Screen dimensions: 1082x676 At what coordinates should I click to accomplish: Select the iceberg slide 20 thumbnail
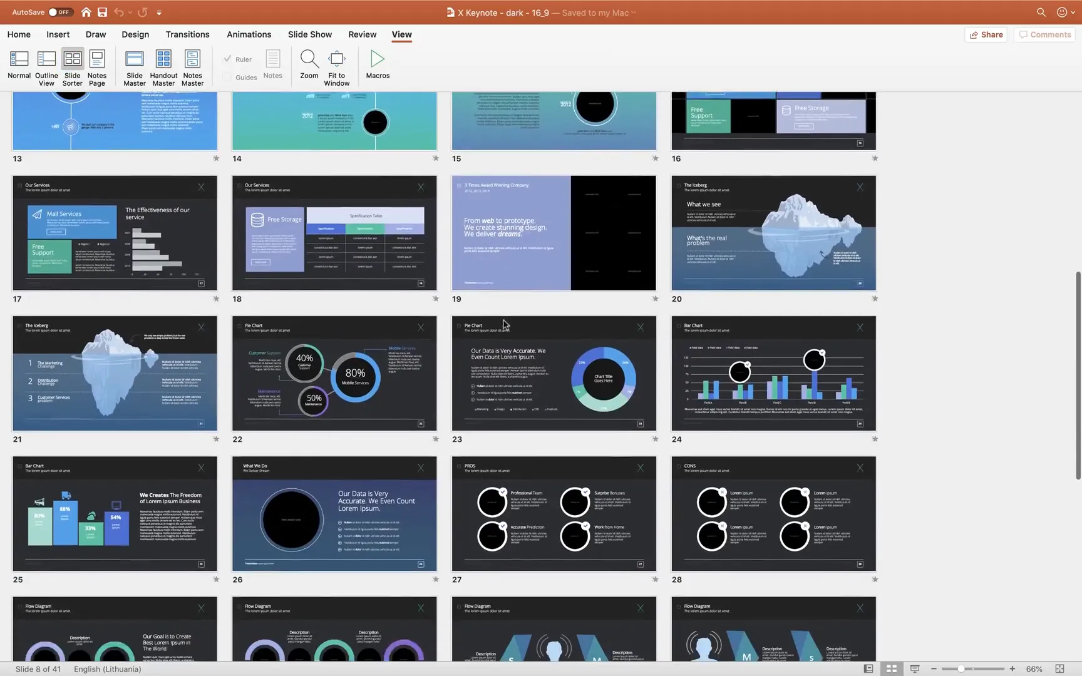pyautogui.click(x=773, y=233)
